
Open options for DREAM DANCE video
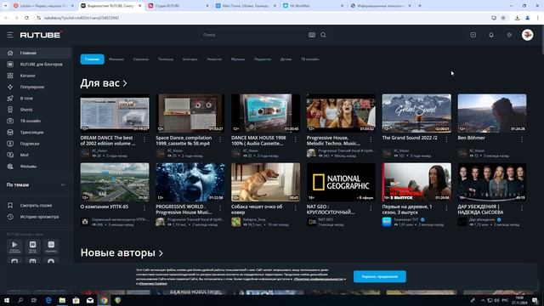[144, 139]
